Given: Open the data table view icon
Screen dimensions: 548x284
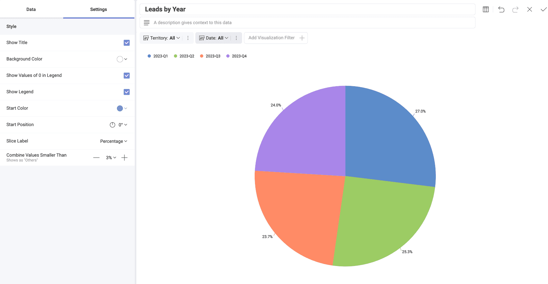Looking at the screenshot, I should pos(486,9).
